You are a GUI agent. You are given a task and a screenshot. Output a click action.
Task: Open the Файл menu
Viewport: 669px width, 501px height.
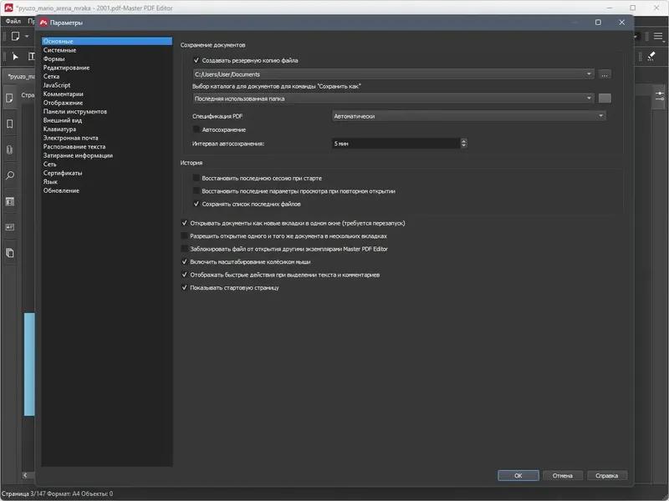pyautogui.click(x=13, y=21)
